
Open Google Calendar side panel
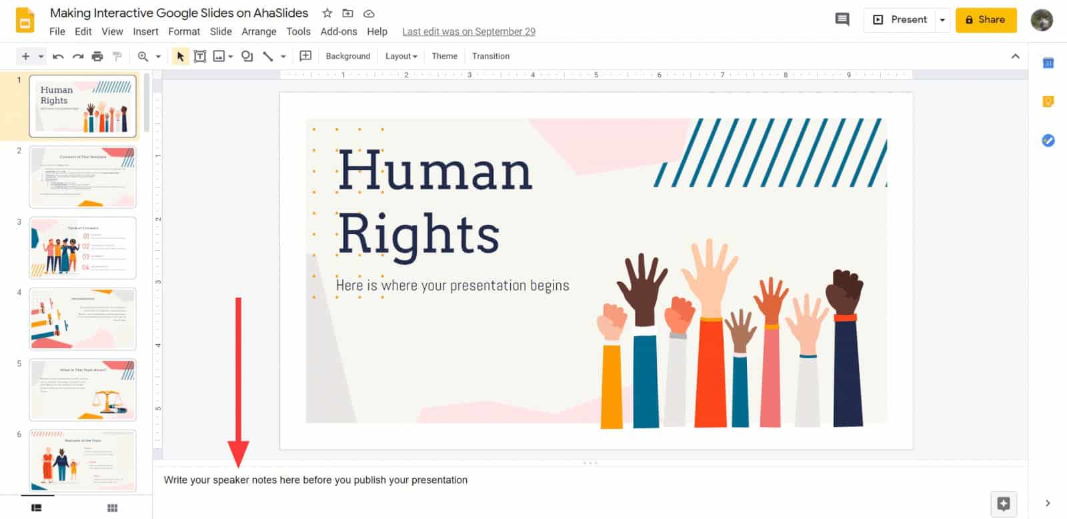pos(1048,63)
